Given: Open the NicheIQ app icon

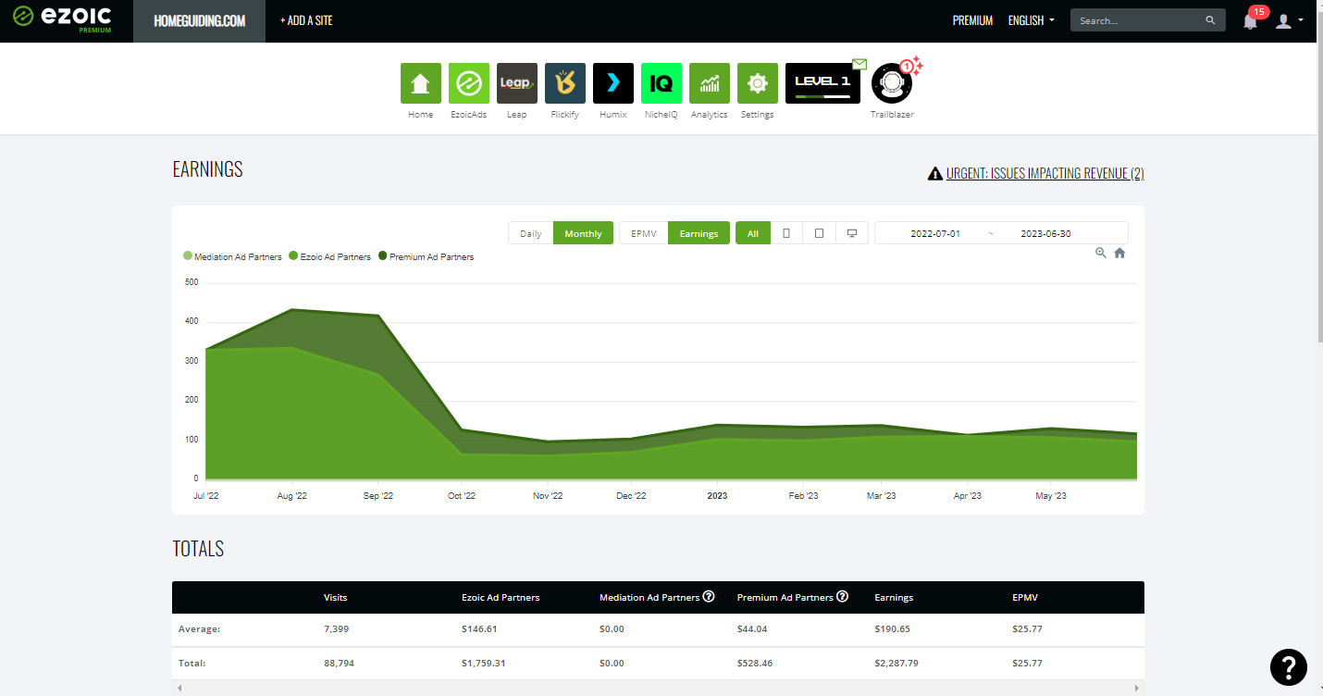Looking at the screenshot, I should [x=661, y=83].
